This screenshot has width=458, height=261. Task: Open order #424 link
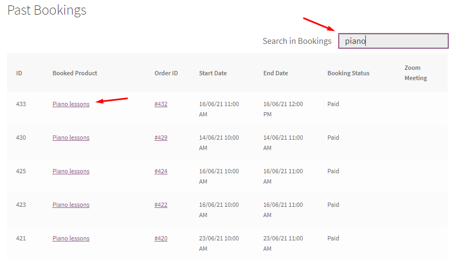[x=161, y=171]
